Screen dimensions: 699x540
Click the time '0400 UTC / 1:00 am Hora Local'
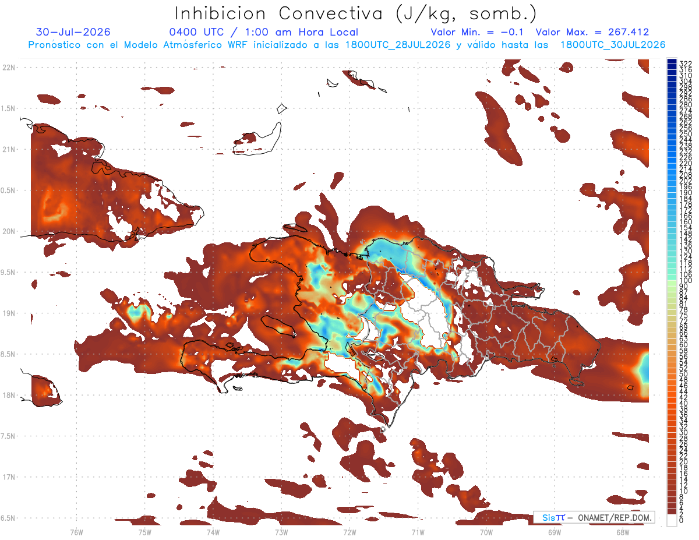pyautogui.click(x=264, y=32)
